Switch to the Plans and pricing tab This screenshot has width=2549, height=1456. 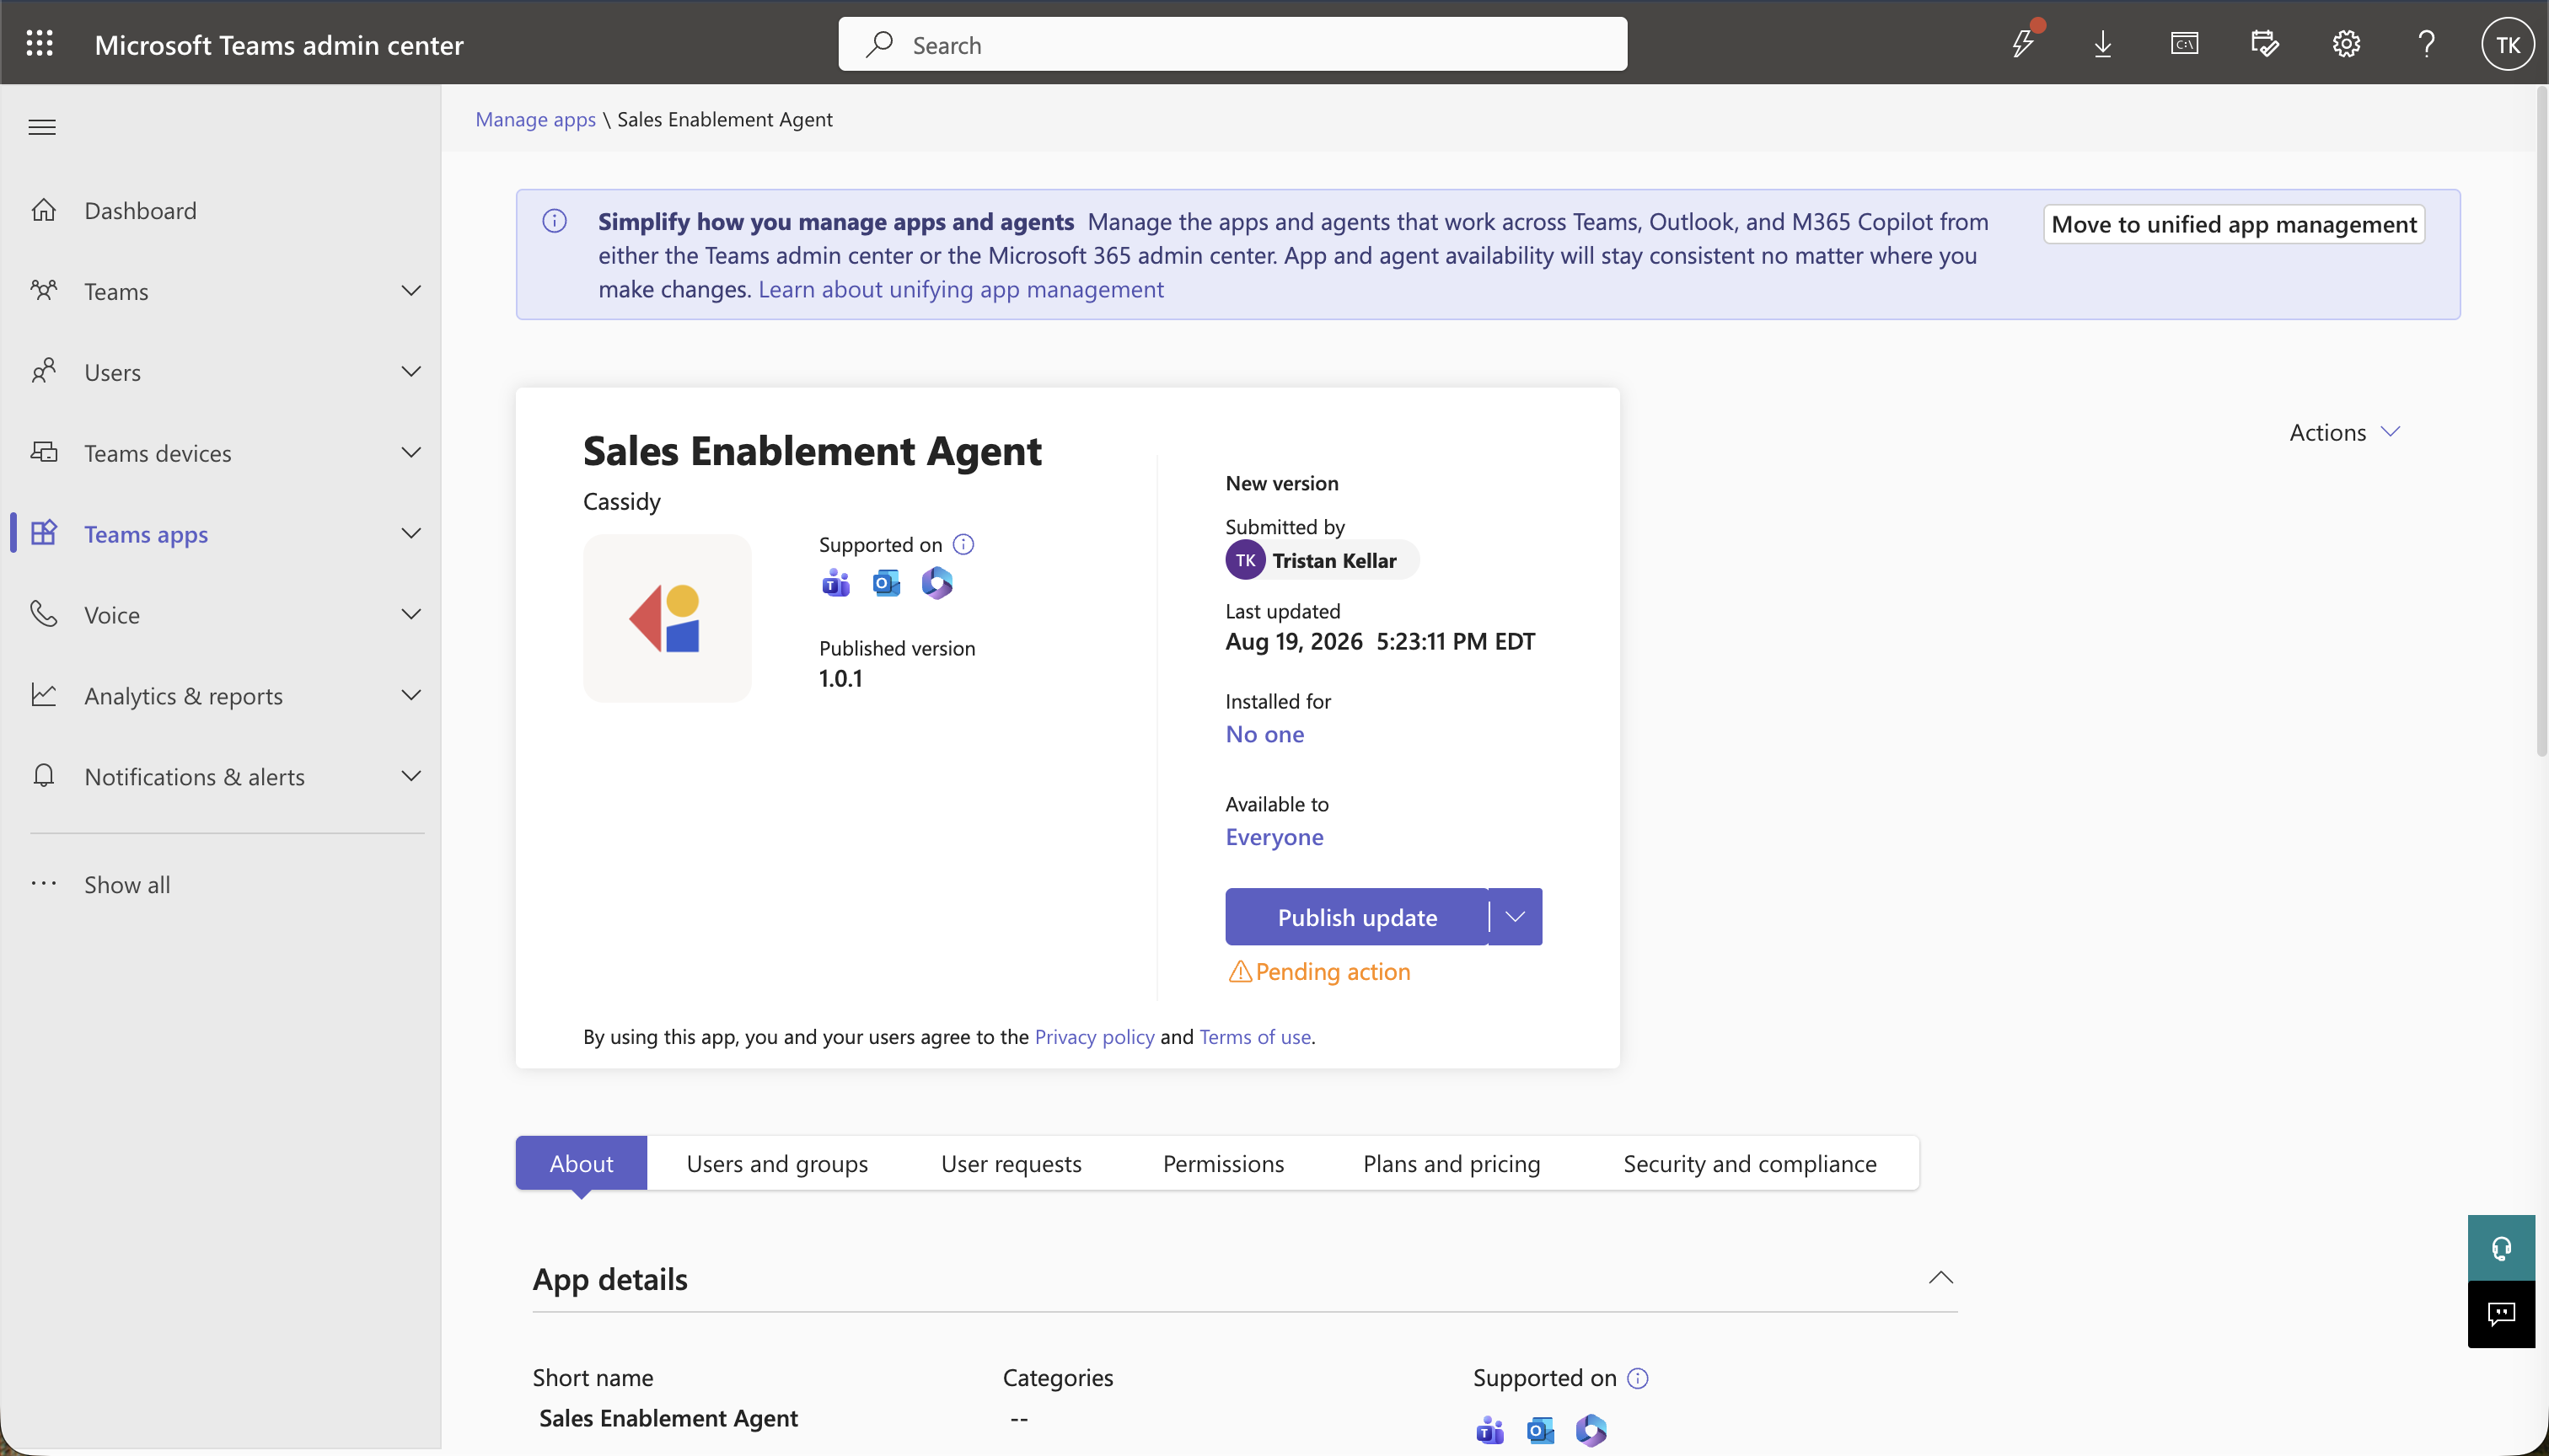tap(1452, 1163)
